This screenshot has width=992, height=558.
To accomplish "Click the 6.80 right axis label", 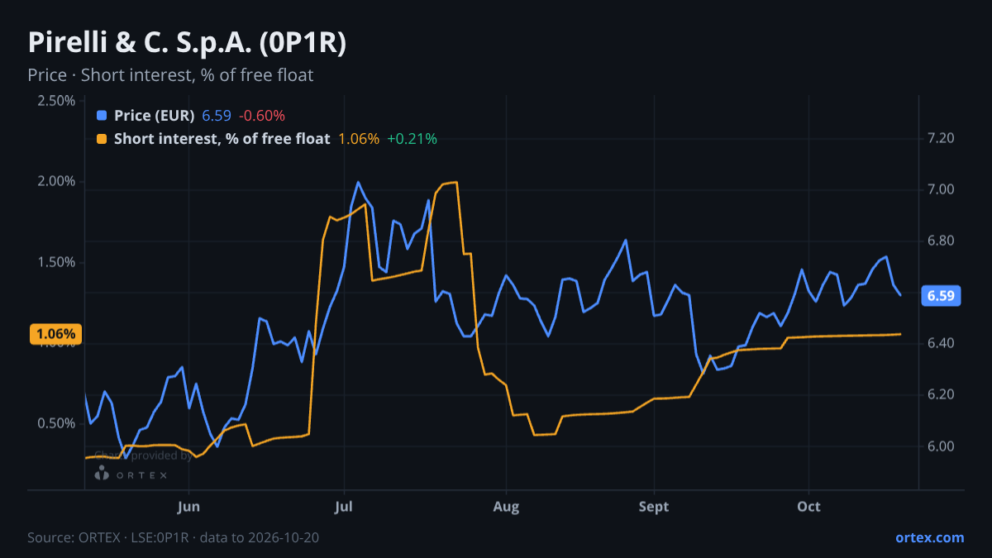I will coord(942,241).
